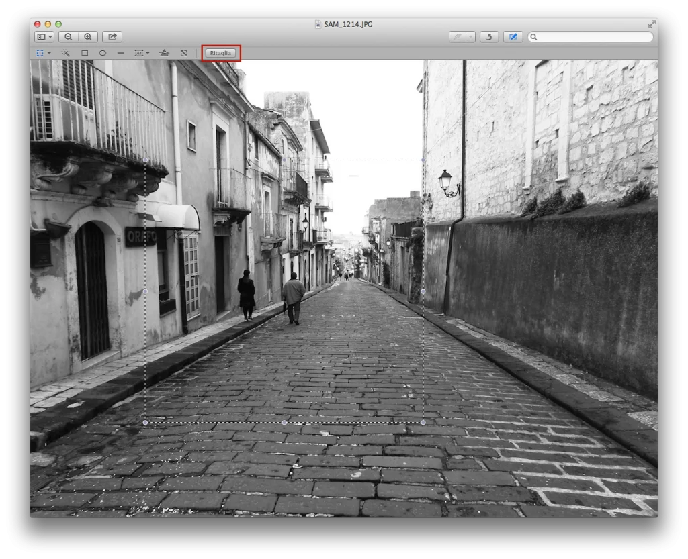Image resolution: width=688 pixels, height=559 pixels.
Task: Toggle the edit toolbar button
Action: point(513,37)
